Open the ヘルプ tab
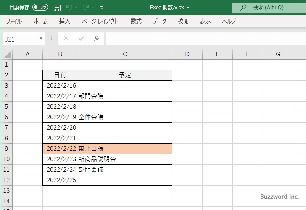The width and height of the screenshot is (306, 210). [229, 21]
